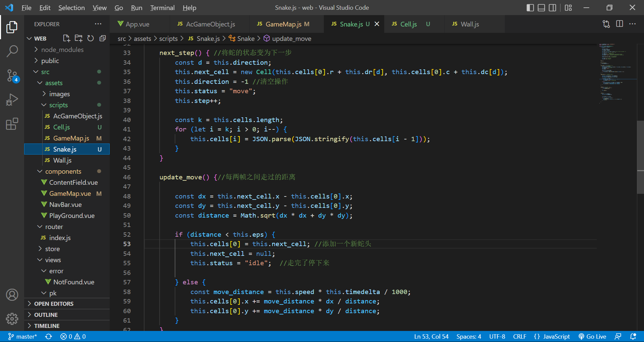Image resolution: width=644 pixels, height=342 pixels.
Task: Expand the TIMELINE section
Action: tap(67, 326)
